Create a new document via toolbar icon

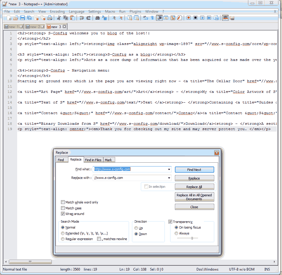click(9, 18)
